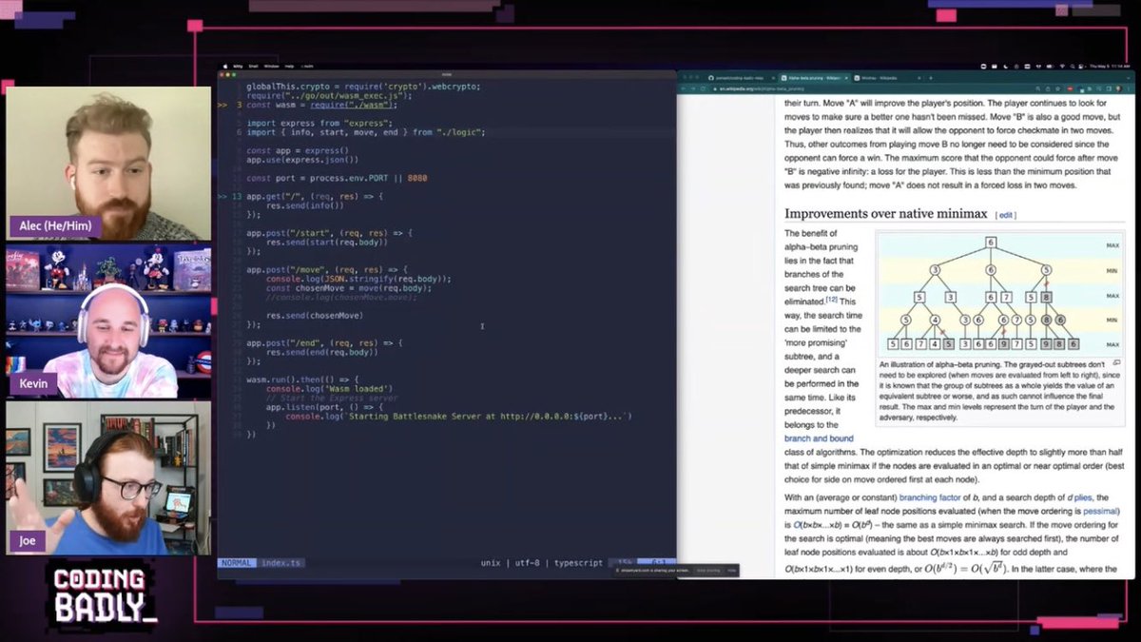Reload the Wikipedia page

point(703,88)
